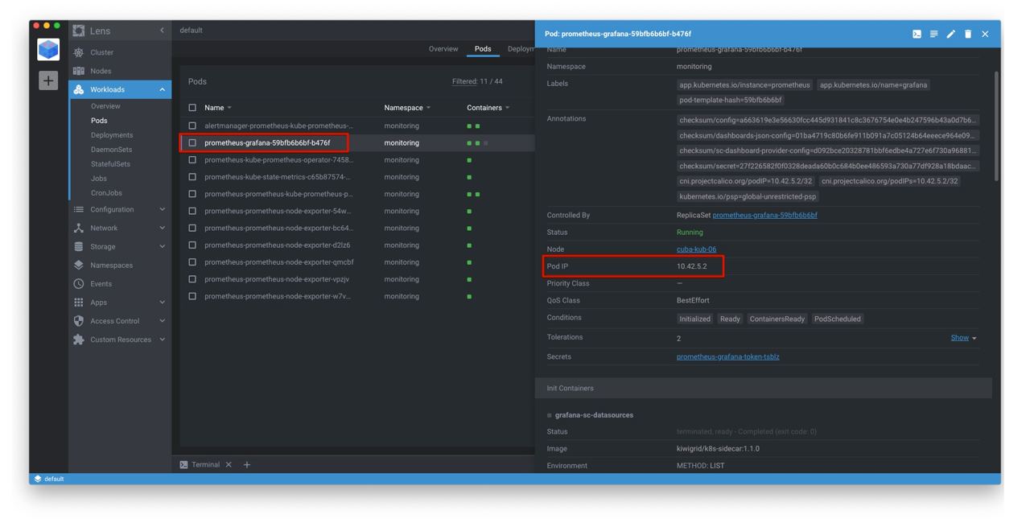
Task: Check the alertmanager-prometheus-kube-prometheus pod checkbox
Action: pyautogui.click(x=192, y=126)
